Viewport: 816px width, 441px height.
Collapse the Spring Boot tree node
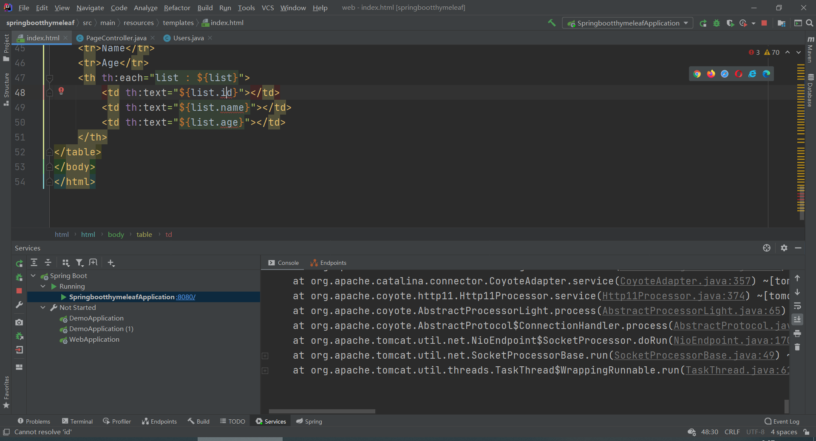[33, 276]
